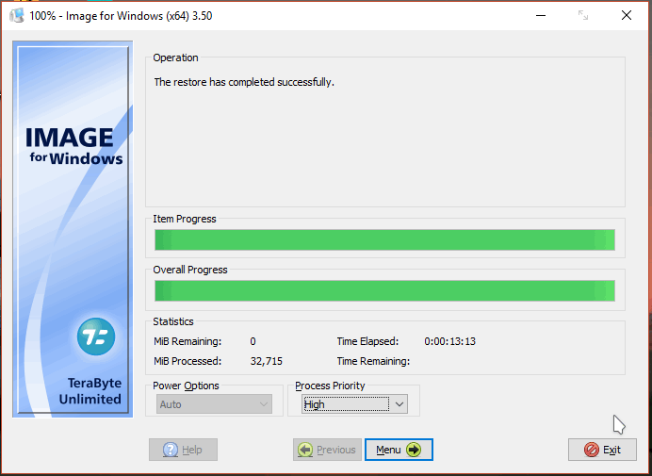
Task: Open the Process Priority dropdown showing High
Action: click(354, 404)
